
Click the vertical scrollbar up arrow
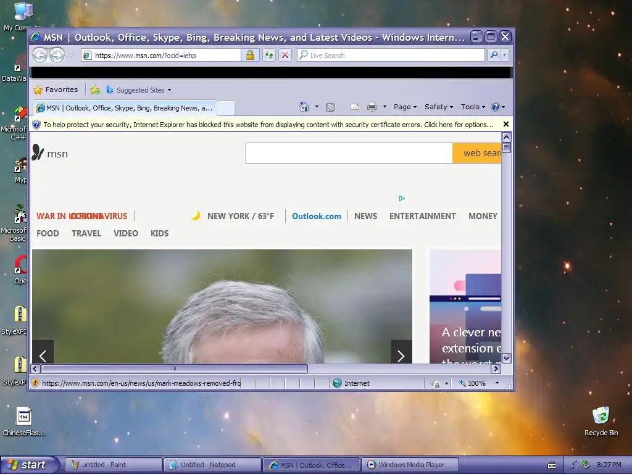(x=507, y=138)
